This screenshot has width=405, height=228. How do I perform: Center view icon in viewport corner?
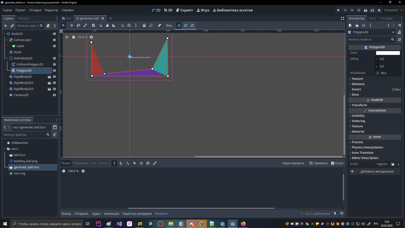click(67, 37)
